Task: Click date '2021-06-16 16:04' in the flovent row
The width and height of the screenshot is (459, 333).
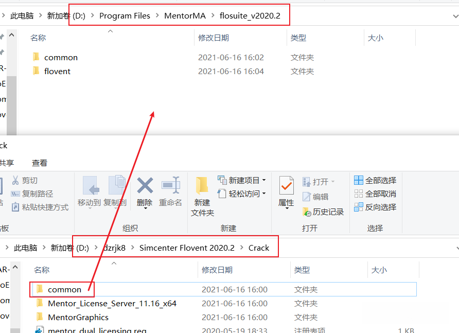Action: (x=231, y=71)
